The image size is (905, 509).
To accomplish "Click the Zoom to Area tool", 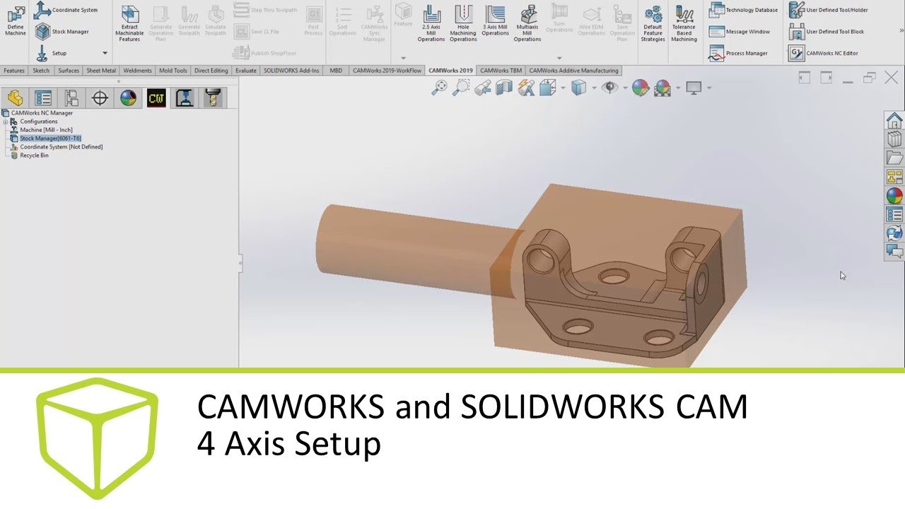I will pos(461,88).
